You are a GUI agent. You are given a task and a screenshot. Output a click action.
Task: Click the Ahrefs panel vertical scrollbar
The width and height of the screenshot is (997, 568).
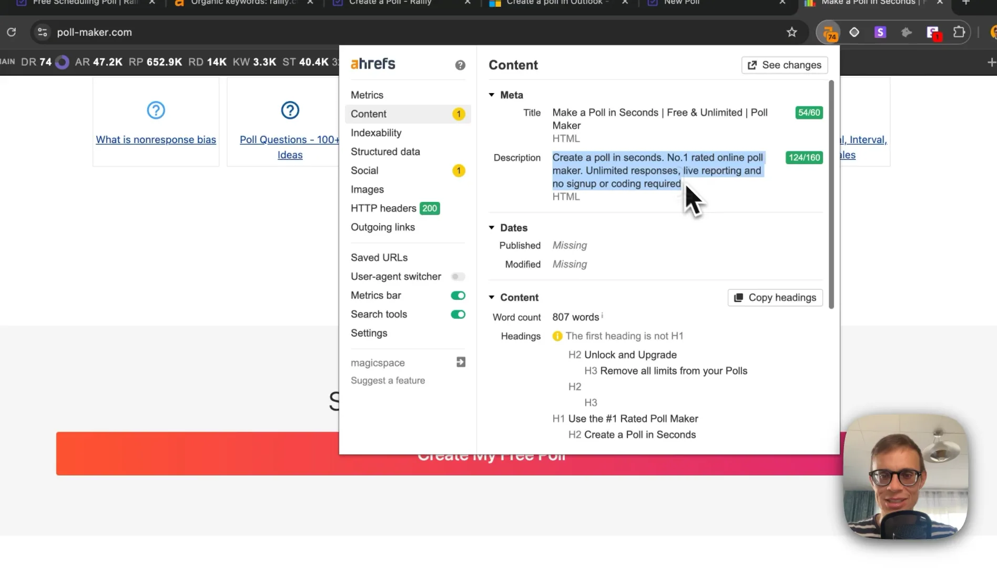(x=831, y=195)
